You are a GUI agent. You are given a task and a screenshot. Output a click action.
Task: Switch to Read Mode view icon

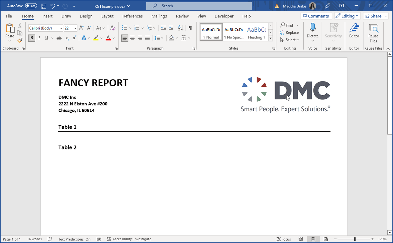pyautogui.click(x=301, y=239)
